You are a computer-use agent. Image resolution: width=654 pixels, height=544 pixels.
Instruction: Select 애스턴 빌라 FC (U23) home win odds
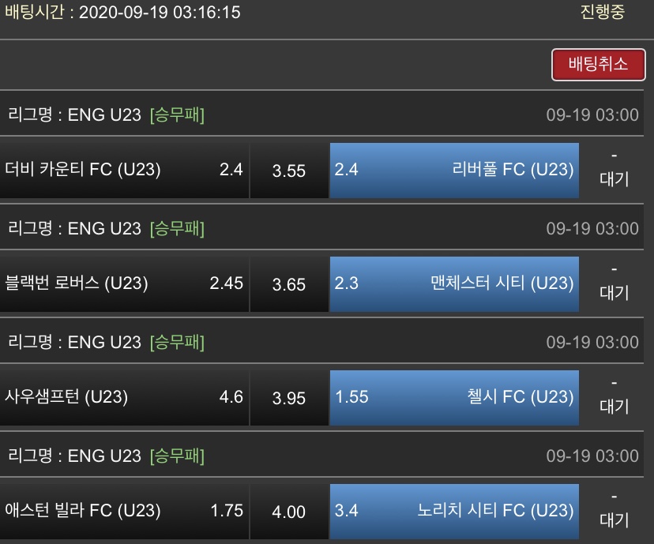pyautogui.click(x=125, y=511)
